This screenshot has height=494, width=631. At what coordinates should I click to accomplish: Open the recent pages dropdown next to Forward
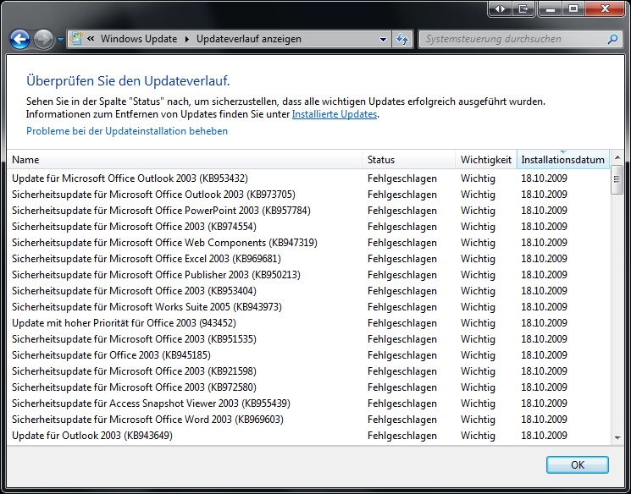coord(60,40)
